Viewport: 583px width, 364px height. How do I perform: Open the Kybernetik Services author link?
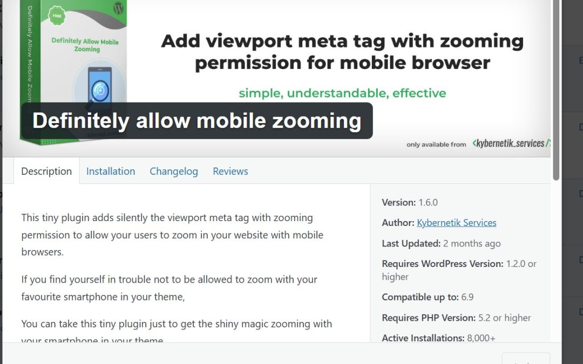click(457, 222)
